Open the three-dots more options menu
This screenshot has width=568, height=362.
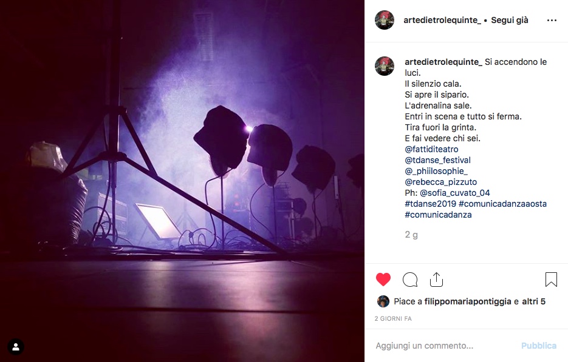click(552, 20)
